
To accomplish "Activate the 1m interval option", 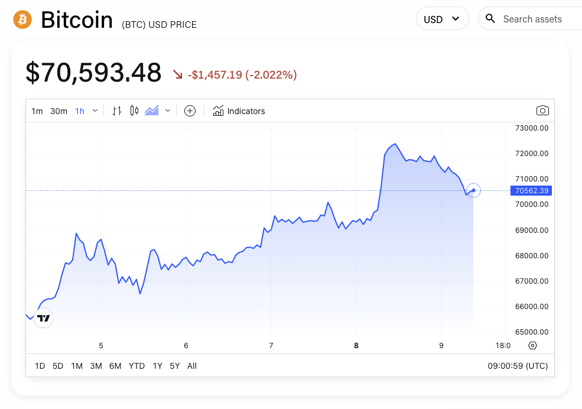I will pyautogui.click(x=37, y=111).
